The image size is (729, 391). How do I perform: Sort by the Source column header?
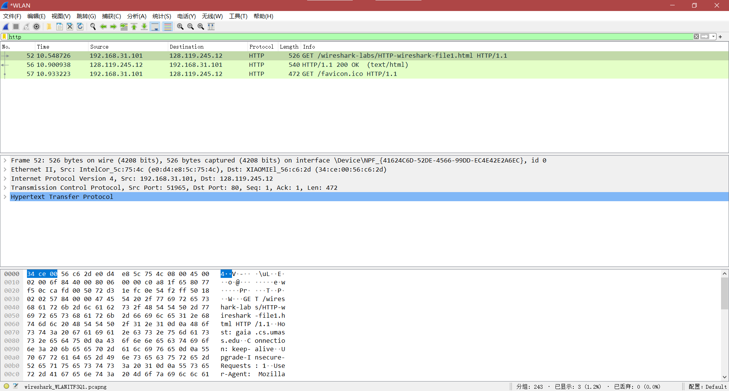128,47
